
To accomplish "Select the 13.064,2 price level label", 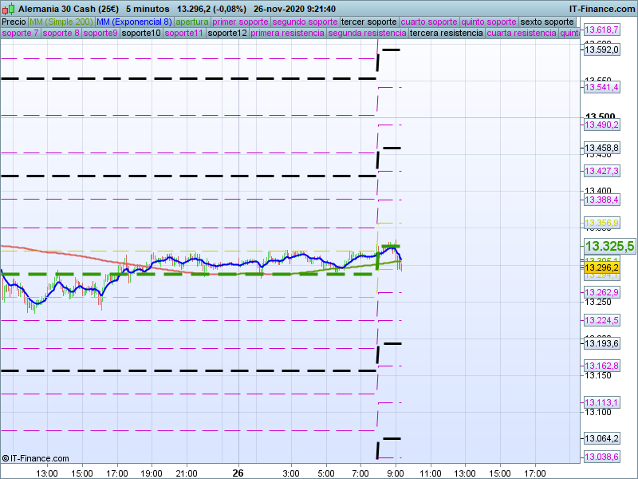I will pos(601,438).
